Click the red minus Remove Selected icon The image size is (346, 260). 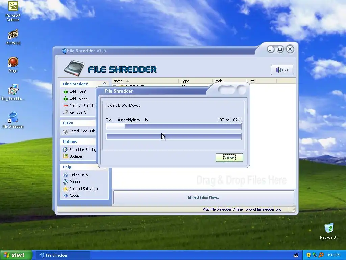(66, 106)
